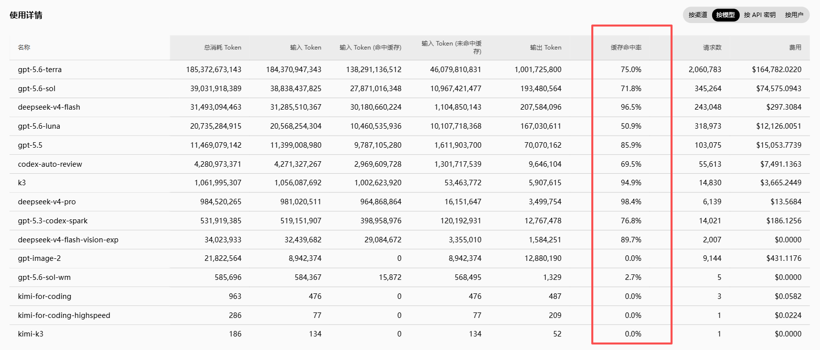Switch to the 按用户 tab
The width and height of the screenshot is (820, 350).
pyautogui.click(x=794, y=15)
